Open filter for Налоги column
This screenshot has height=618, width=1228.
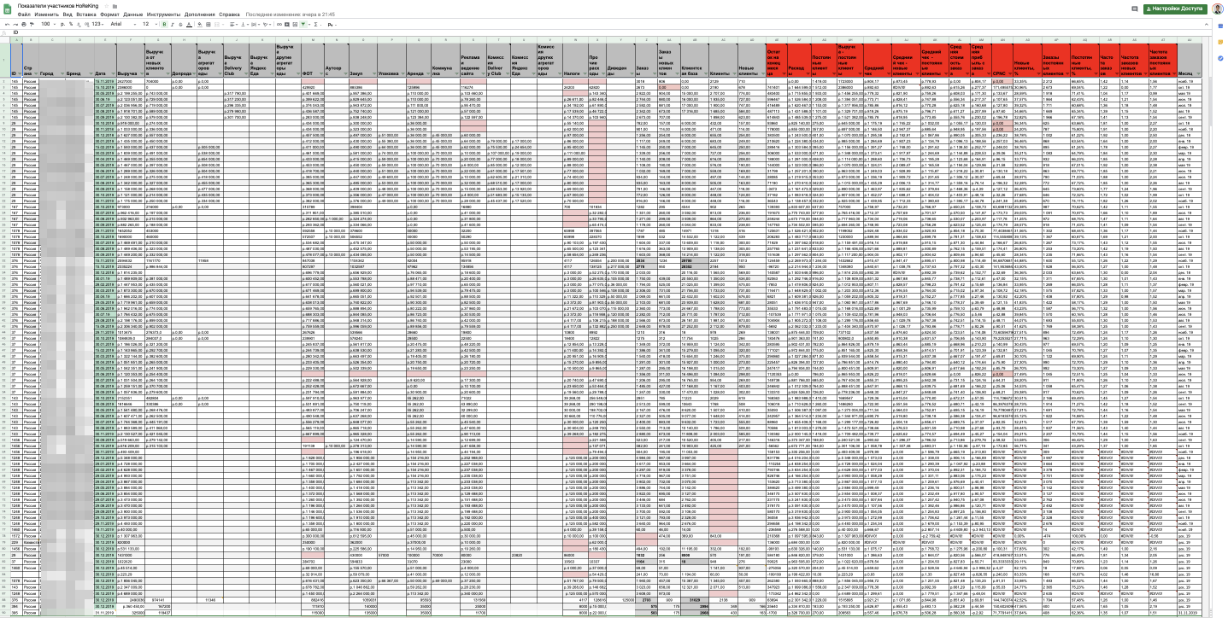click(x=585, y=73)
